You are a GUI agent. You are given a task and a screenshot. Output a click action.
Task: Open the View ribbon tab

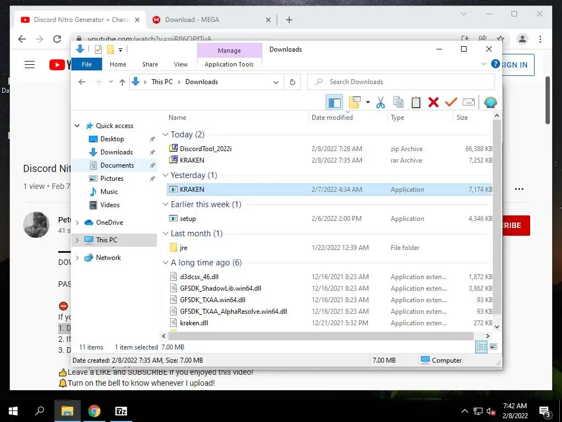[181, 64]
